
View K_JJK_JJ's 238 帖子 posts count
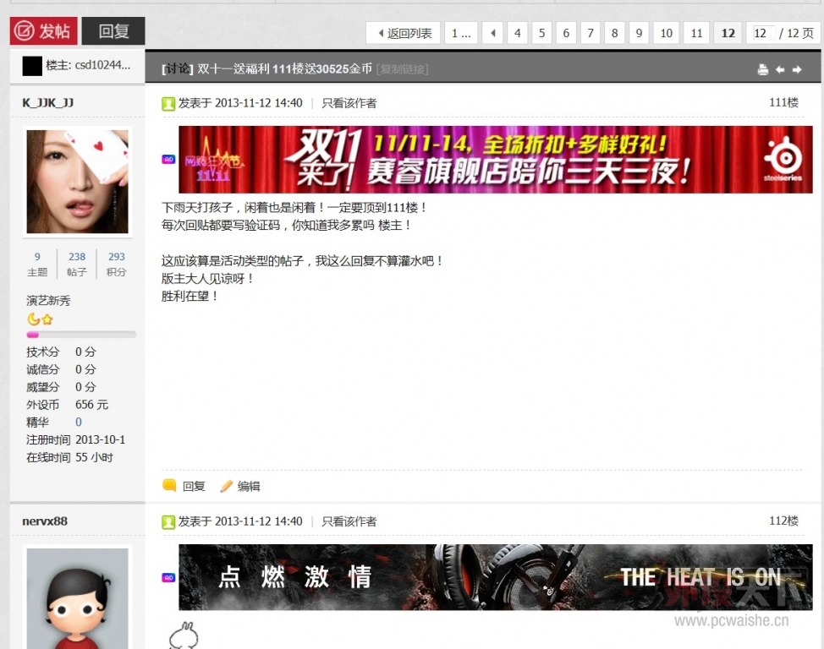[x=77, y=265]
